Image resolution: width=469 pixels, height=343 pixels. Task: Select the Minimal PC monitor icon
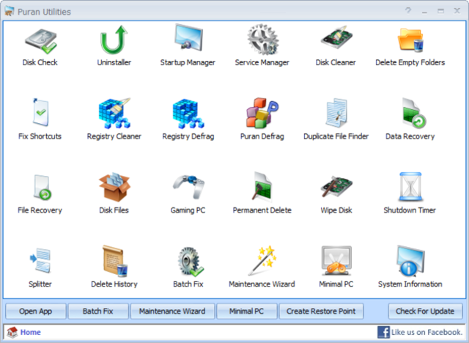pyautogui.click(x=336, y=260)
